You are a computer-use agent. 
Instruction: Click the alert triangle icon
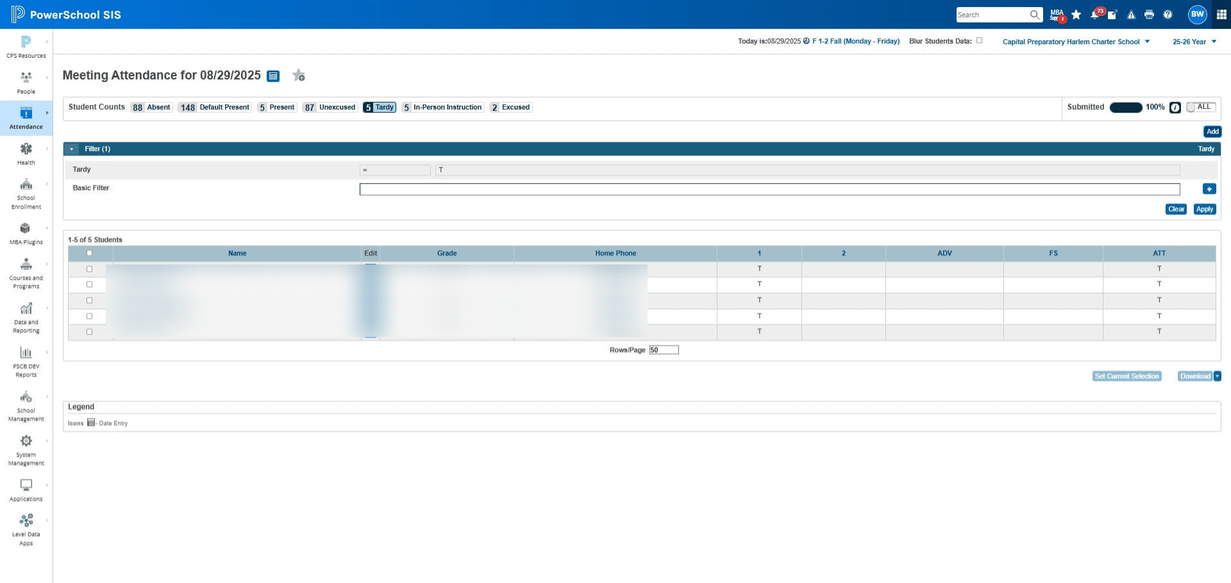pyautogui.click(x=1131, y=15)
